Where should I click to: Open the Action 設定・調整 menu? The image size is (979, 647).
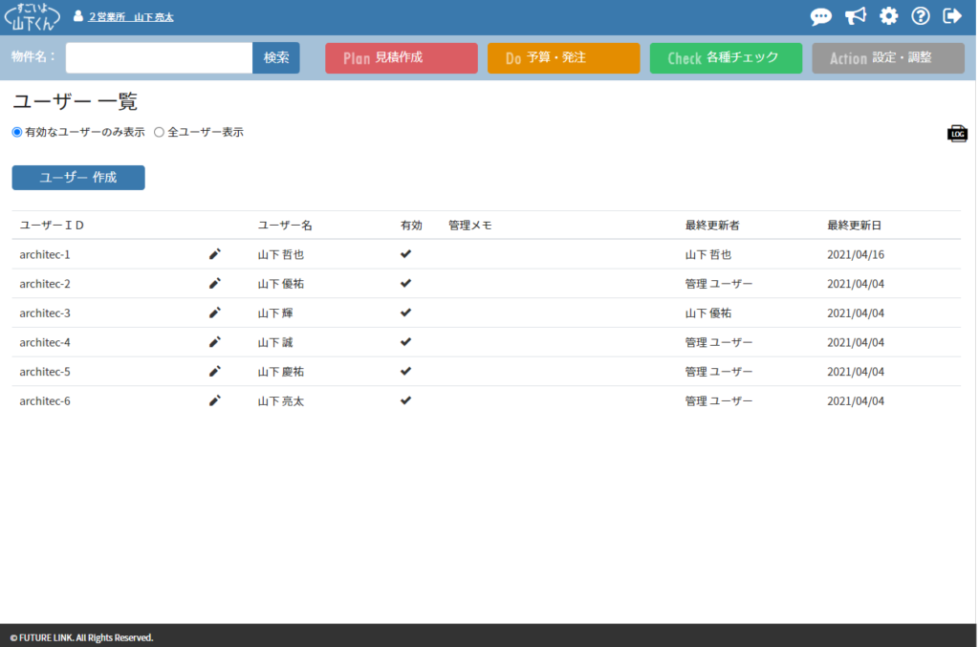point(888,58)
